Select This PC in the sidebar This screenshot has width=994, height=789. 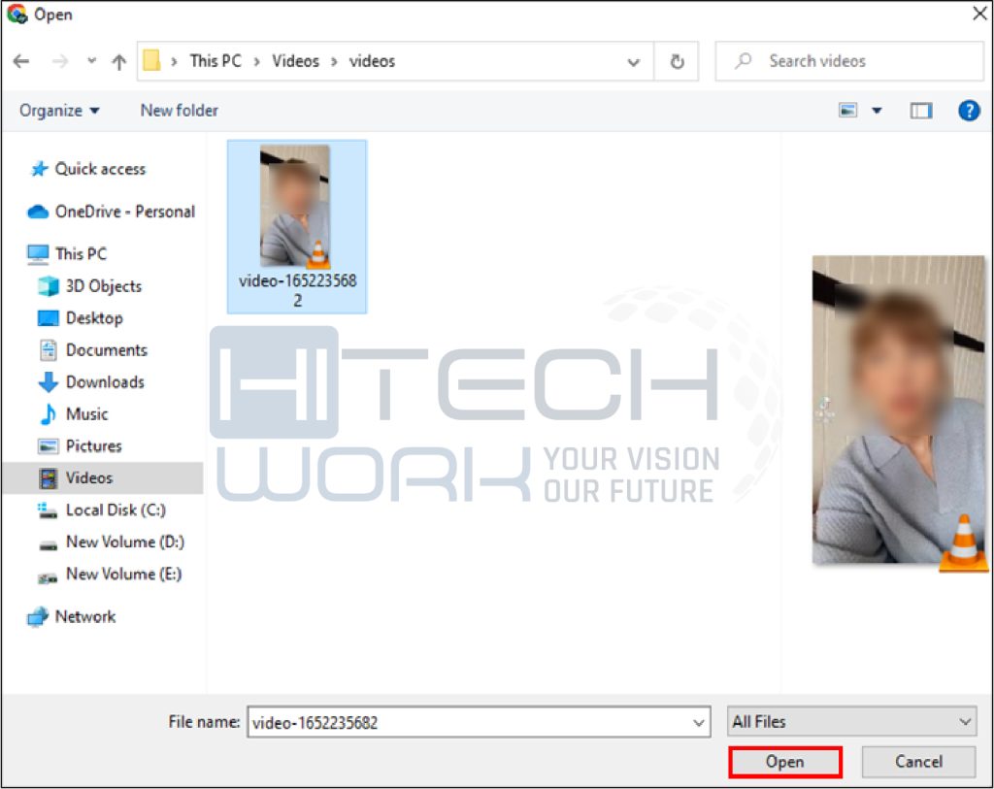[67, 253]
